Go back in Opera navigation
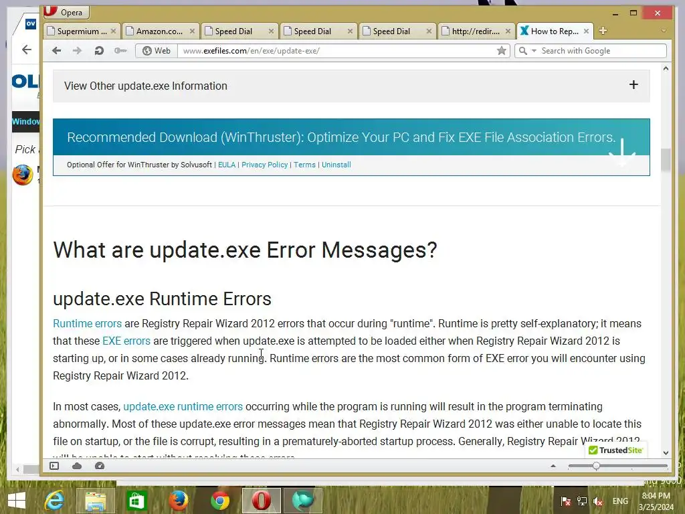 click(56, 51)
